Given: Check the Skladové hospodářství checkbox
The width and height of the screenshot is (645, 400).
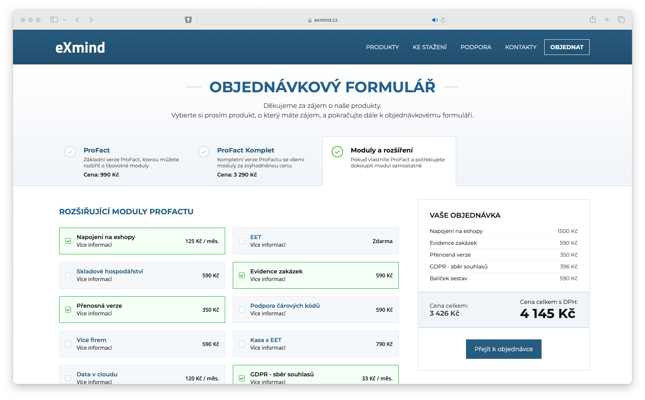Looking at the screenshot, I should click(x=68, y=275).
